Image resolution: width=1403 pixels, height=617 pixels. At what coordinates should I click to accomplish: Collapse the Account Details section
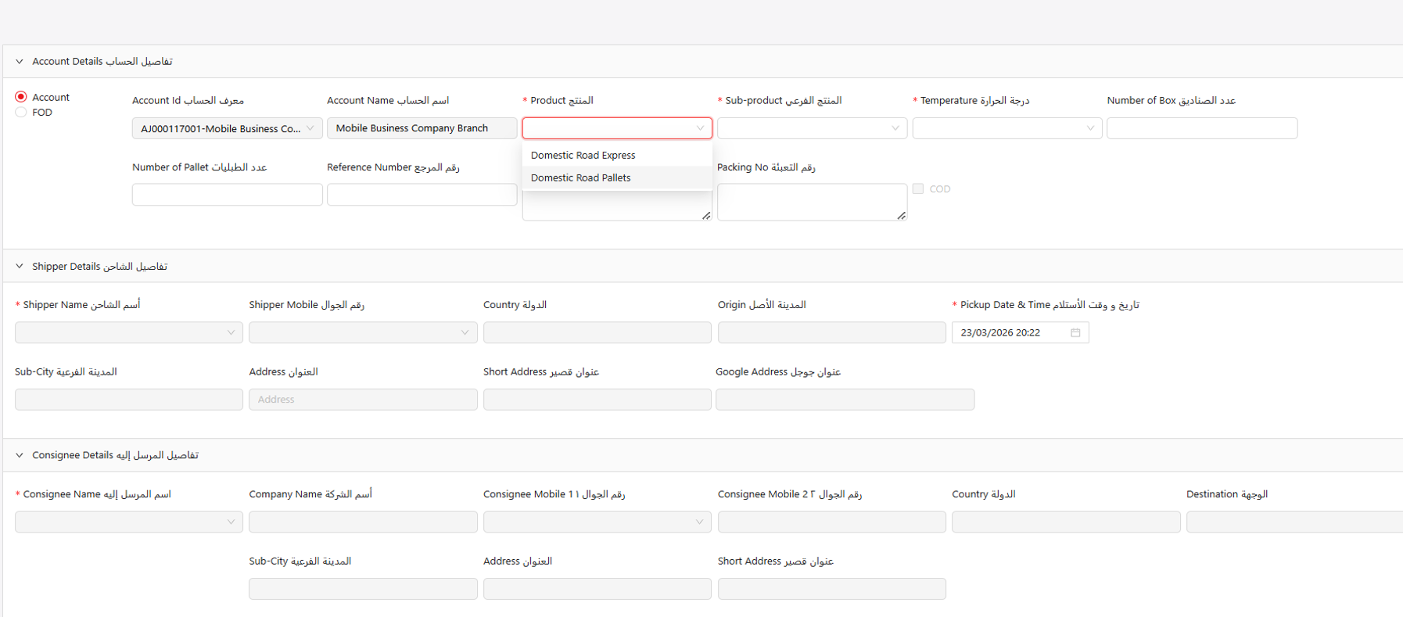[x=20, y=61]
